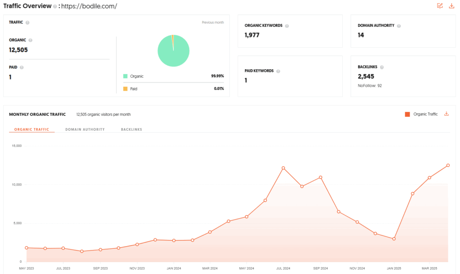The height and width of the screenshot is (274, 460).
Task: Click the 0.01% paid percentage
Action: pos(219,88)
